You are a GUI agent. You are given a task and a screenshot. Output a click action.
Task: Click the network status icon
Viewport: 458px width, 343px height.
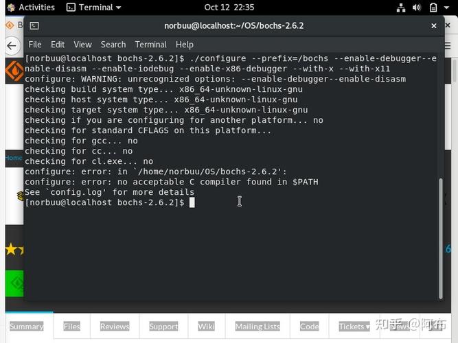click(x=401, y=8)
